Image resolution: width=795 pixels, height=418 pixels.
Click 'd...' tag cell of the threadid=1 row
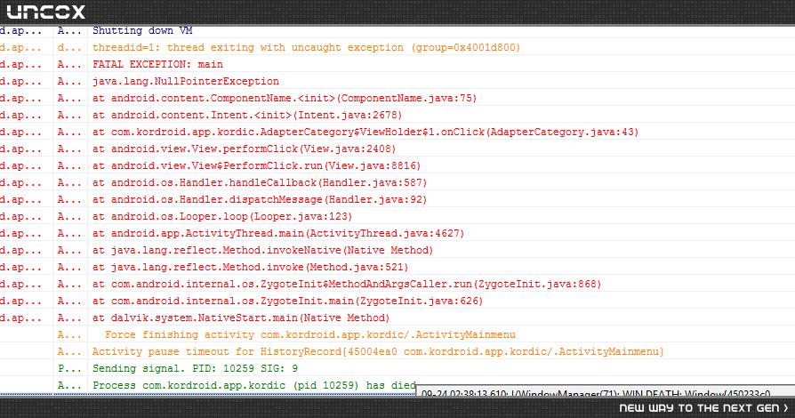69,47
